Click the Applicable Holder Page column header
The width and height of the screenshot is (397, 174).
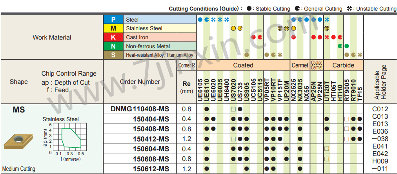[380, 82]
